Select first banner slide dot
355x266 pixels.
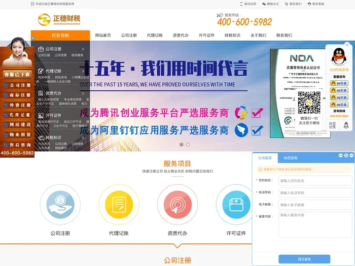click(x=181, y=144)
